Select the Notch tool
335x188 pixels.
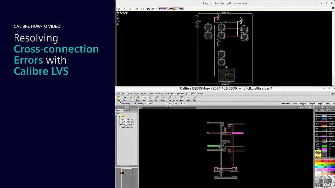(182, 98)
